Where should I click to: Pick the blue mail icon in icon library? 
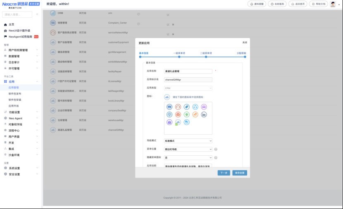point(169,107)
